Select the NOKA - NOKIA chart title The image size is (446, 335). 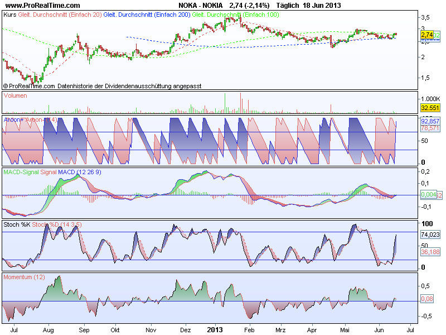(201, 6)
